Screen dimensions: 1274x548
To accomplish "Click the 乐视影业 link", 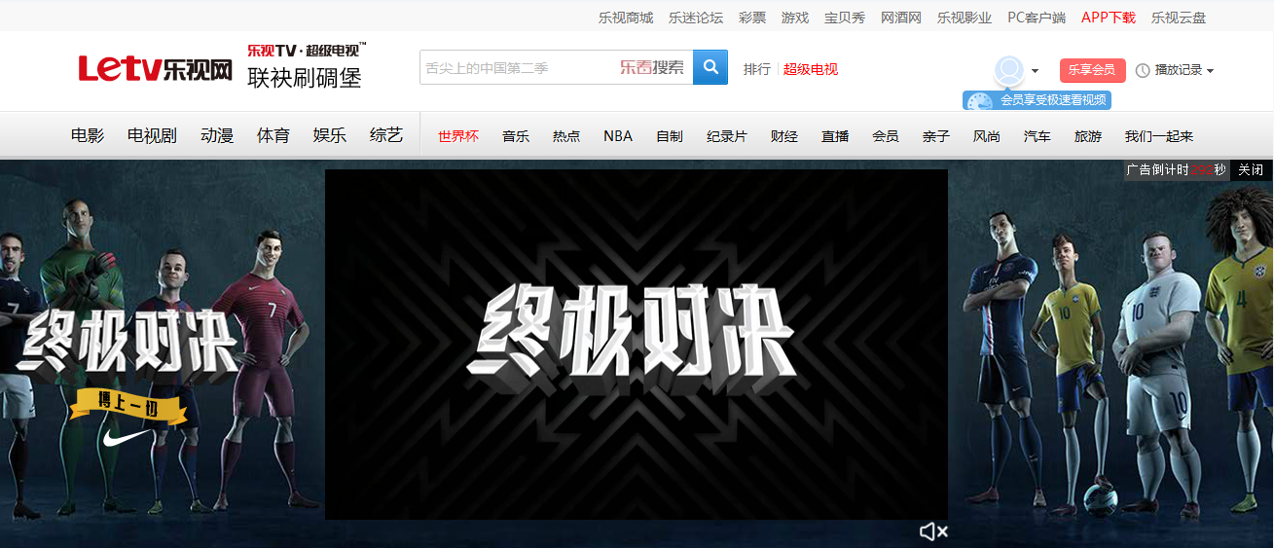I will click(965, 18).
